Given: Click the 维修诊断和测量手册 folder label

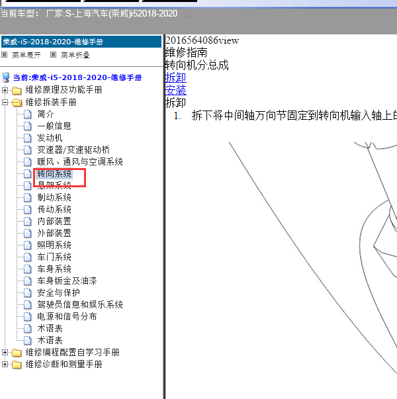Looking at the screenshot, I should [x=64, y=365].
